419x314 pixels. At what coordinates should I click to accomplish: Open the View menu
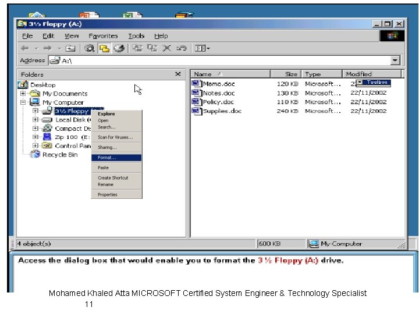72,36
